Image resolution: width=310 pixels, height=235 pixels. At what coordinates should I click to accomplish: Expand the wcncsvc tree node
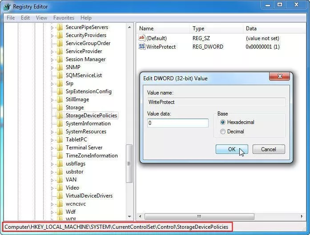[52, 204]
